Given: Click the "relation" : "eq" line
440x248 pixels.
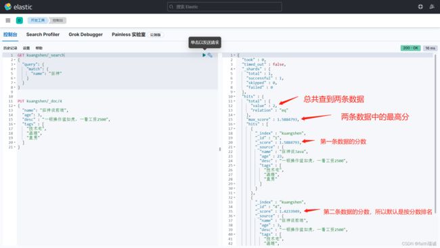Looking at the screenshot, I should (269, 110).
